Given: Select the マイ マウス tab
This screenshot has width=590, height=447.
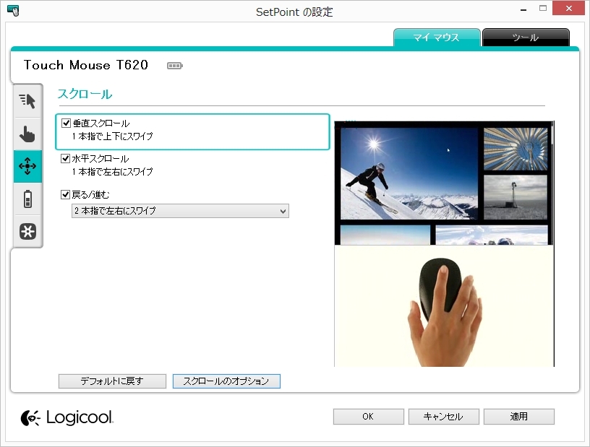Looking at the screenshot, I should click(437, 37).
